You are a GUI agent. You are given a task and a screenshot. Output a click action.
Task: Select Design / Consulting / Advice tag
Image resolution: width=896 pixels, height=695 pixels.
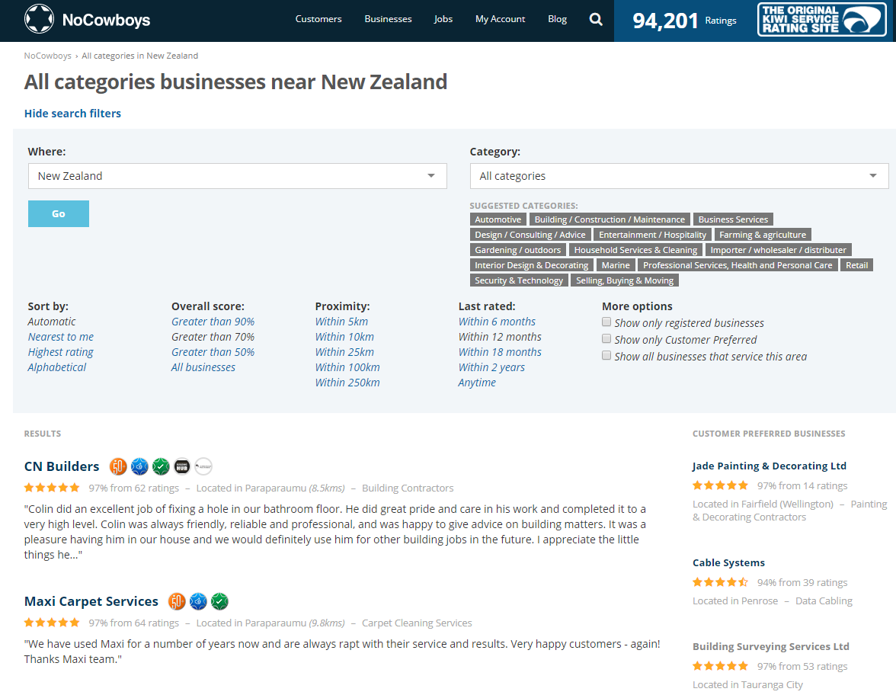[530, 235]
